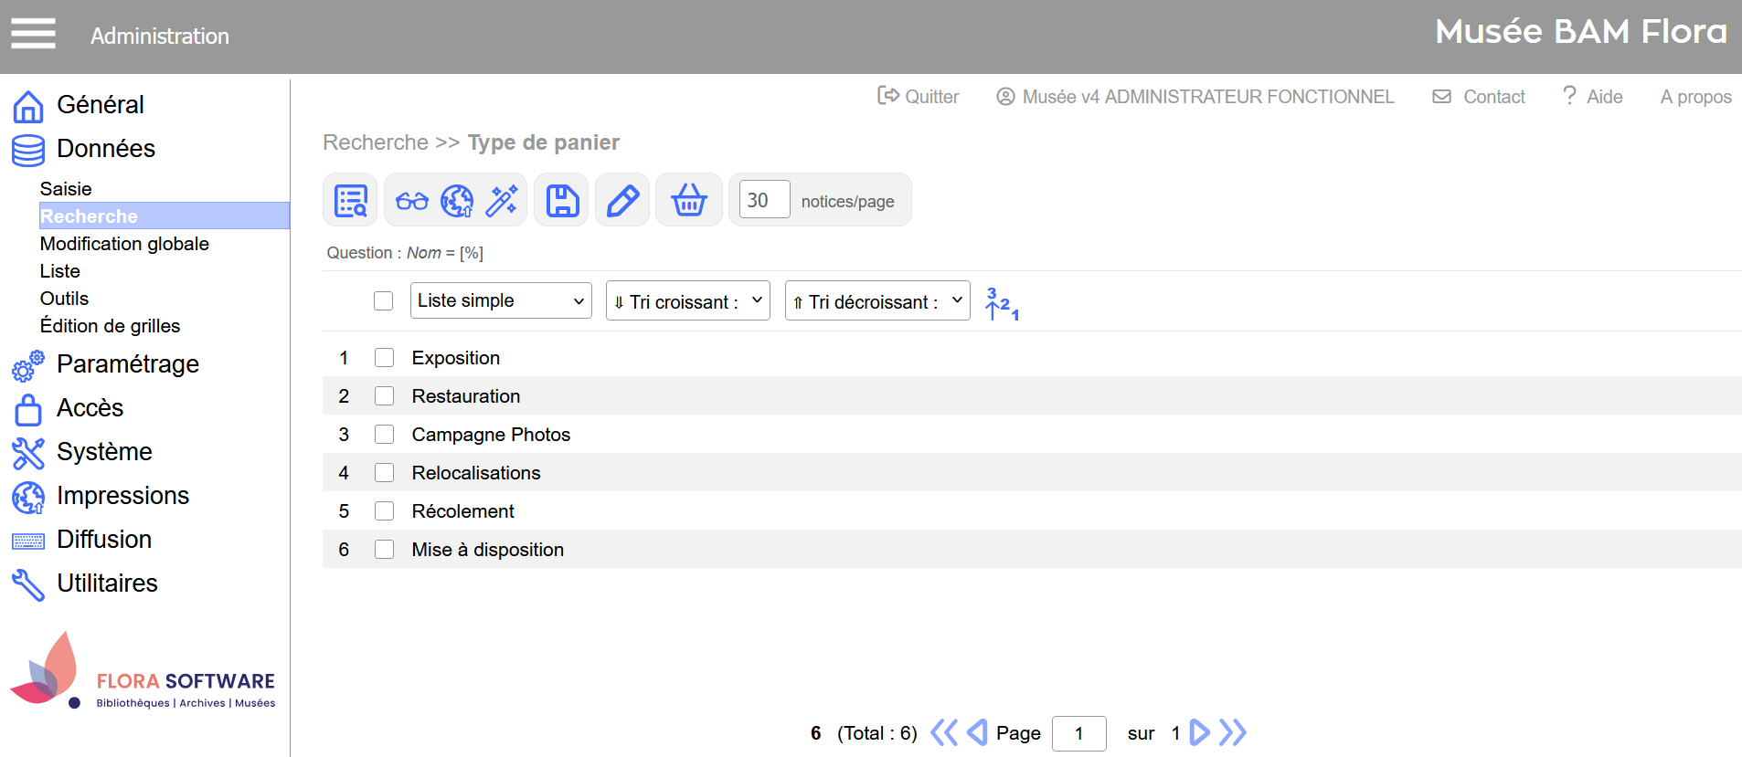Image resolution: width=1742 pixels, height=757 pixels.
Task: Click the notices per page field
Action: [764, 201]
